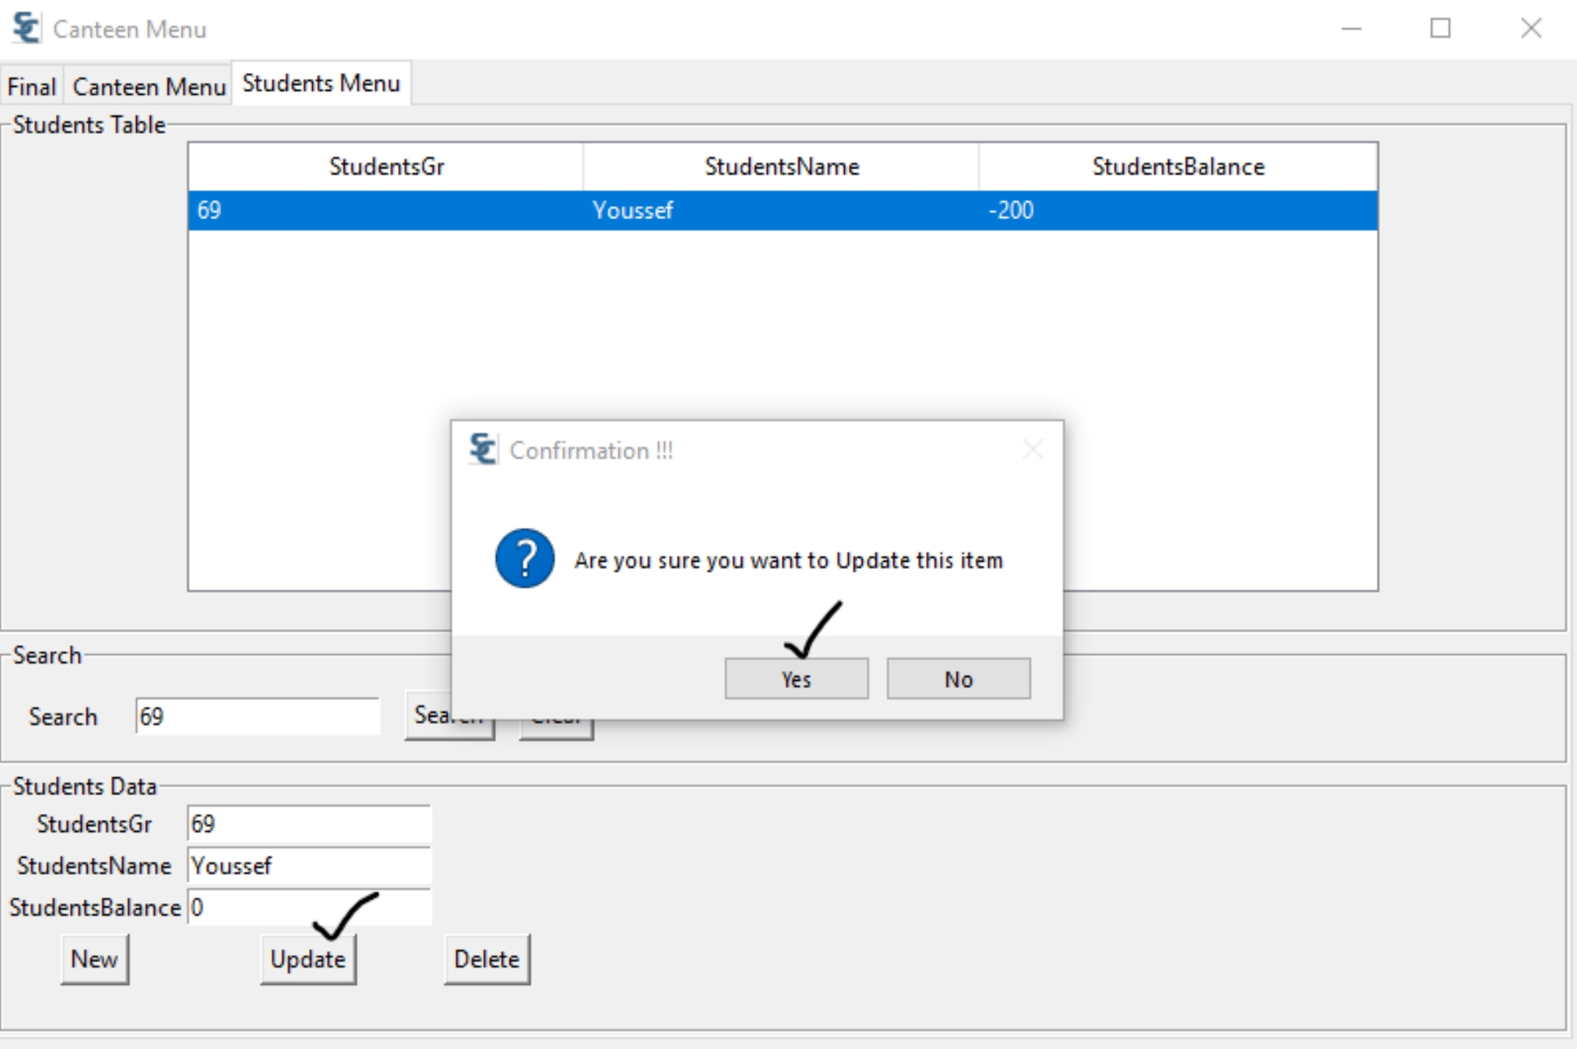
Task: Minimize the Canteen Menu window
Action: point(1351,29)
